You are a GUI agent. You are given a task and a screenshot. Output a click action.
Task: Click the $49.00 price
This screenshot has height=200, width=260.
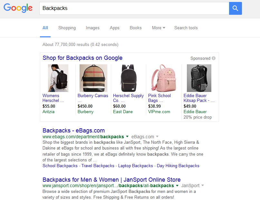click(x=190, y=106)
